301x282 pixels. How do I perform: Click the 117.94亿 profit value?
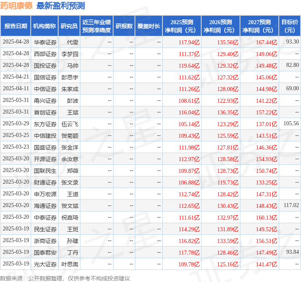[x=189, y=42]
